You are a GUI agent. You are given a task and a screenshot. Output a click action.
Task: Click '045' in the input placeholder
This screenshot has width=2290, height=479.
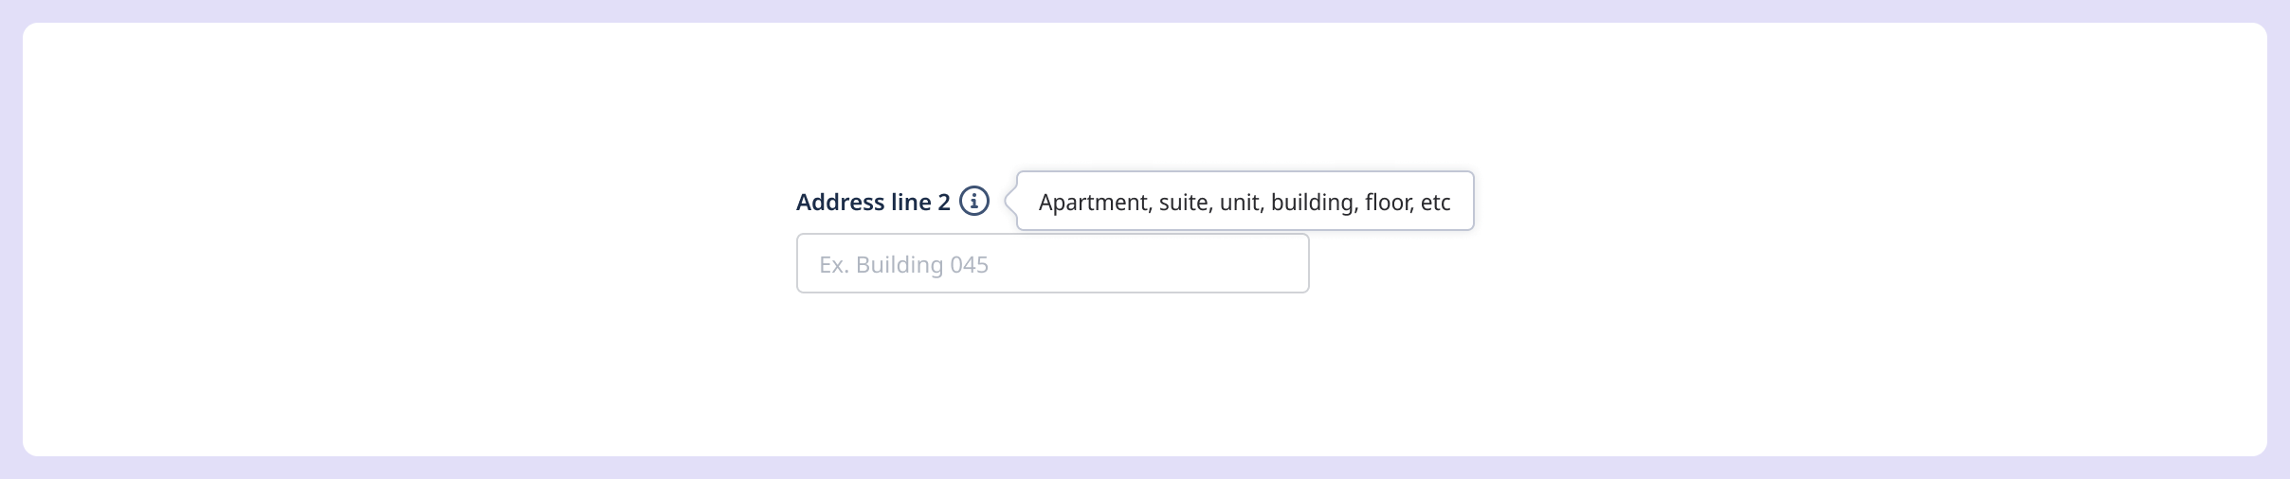(969, 264)
